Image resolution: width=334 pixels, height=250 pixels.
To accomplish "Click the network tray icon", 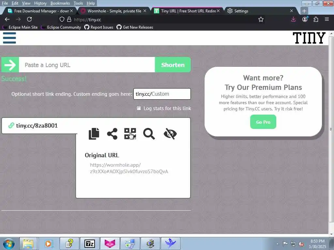I will tap(293, 244).
